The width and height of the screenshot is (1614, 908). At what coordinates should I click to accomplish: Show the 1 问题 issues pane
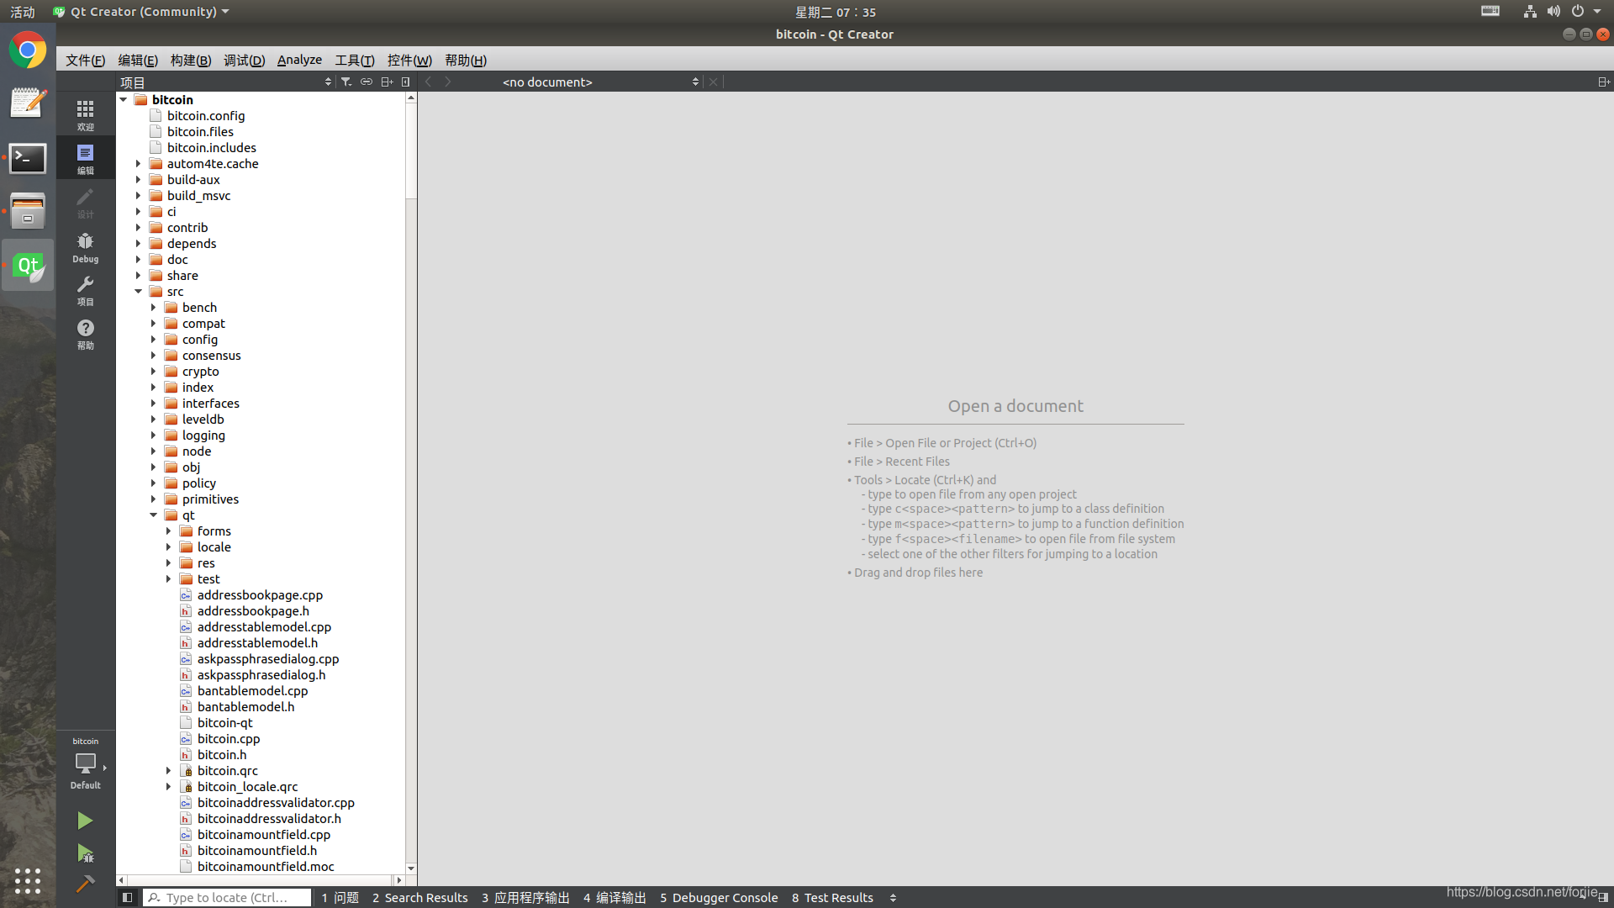point(340,897)
